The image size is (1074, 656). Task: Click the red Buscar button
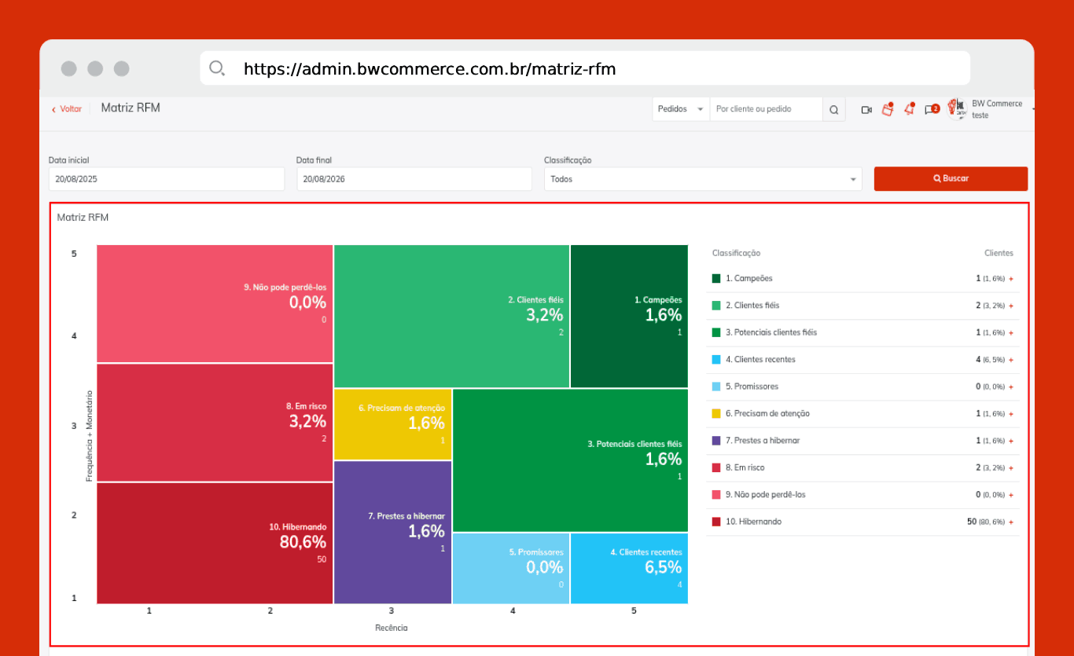[951, 178]
